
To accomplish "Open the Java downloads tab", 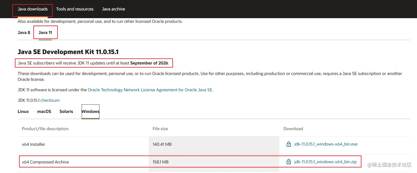I will [x=33, y=9].
